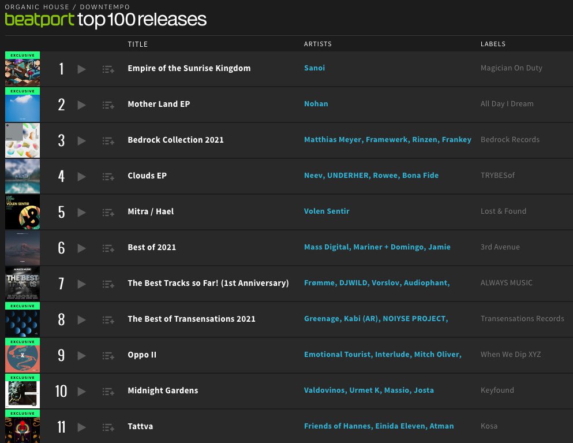Viewport: 573px width, 443px height.
Task: Open label Lost & Found
Action: (x=503, y=211)
